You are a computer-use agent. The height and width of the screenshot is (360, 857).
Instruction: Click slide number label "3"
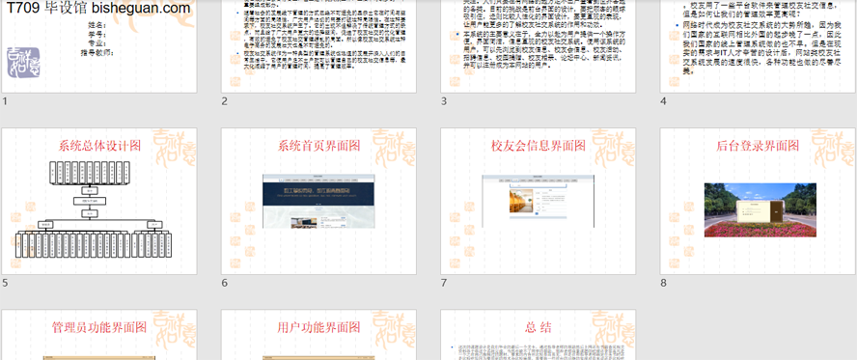[444, 101]
